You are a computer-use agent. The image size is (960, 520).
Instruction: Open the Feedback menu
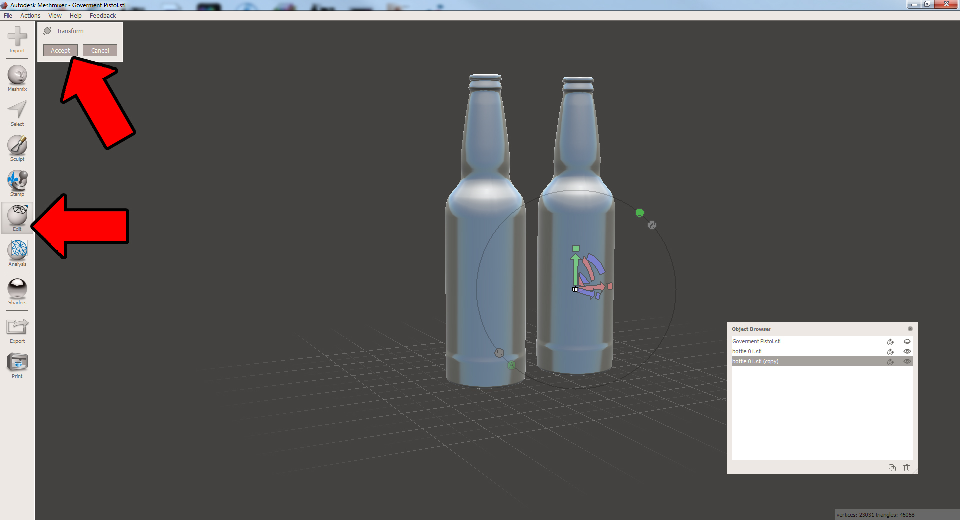[x=103, y=16]
